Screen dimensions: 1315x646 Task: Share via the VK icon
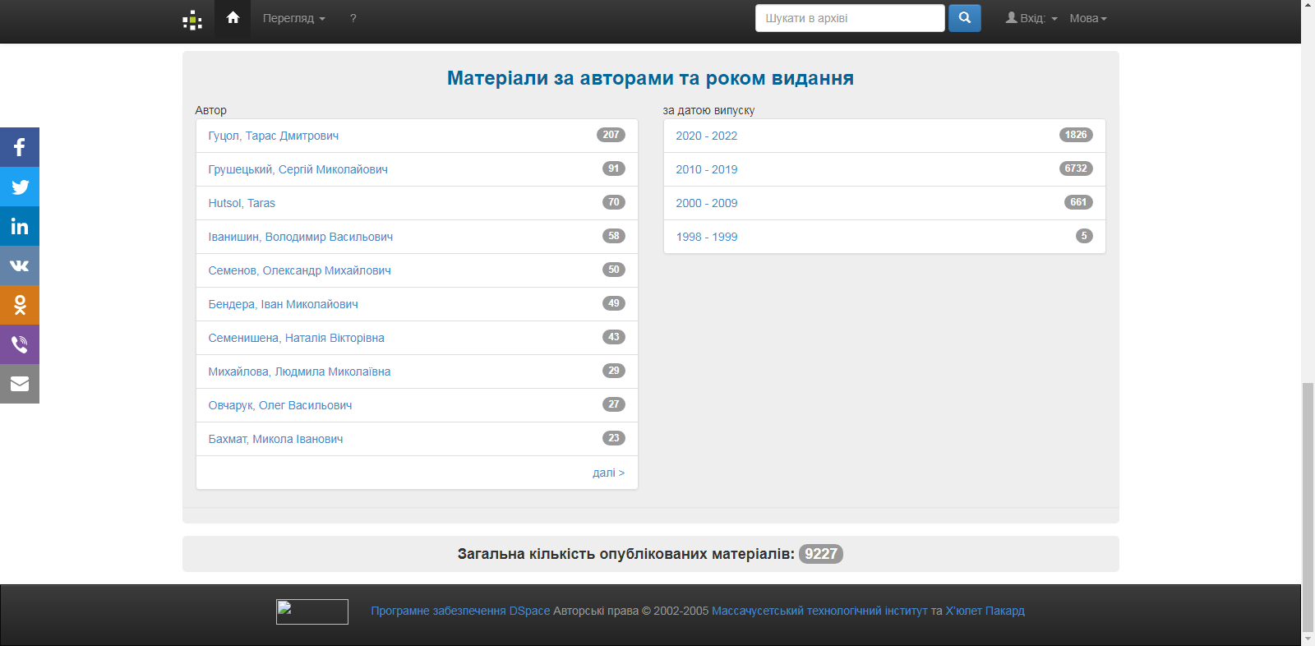[x=20, y=265]
